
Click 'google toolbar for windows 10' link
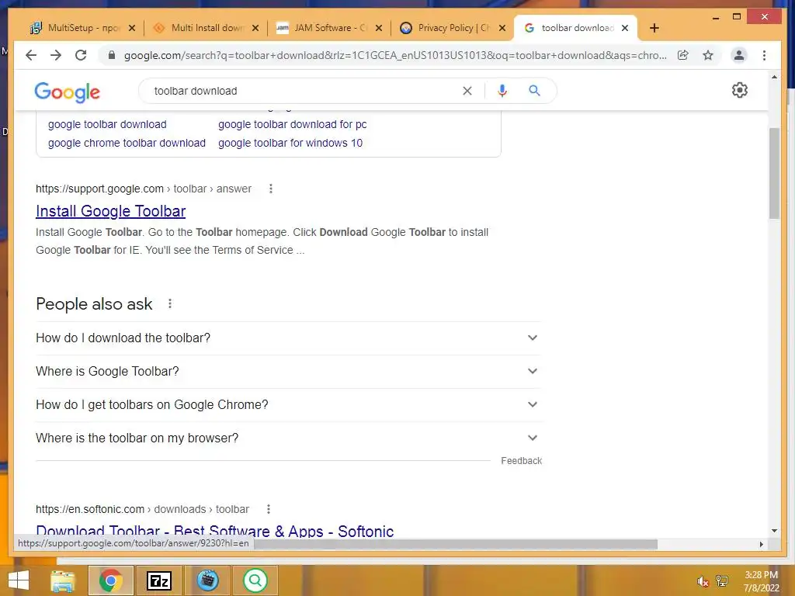tap(290, 143)
